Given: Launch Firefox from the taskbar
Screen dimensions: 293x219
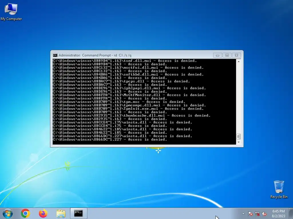Looking at the screenshot, I should [43, 213].
